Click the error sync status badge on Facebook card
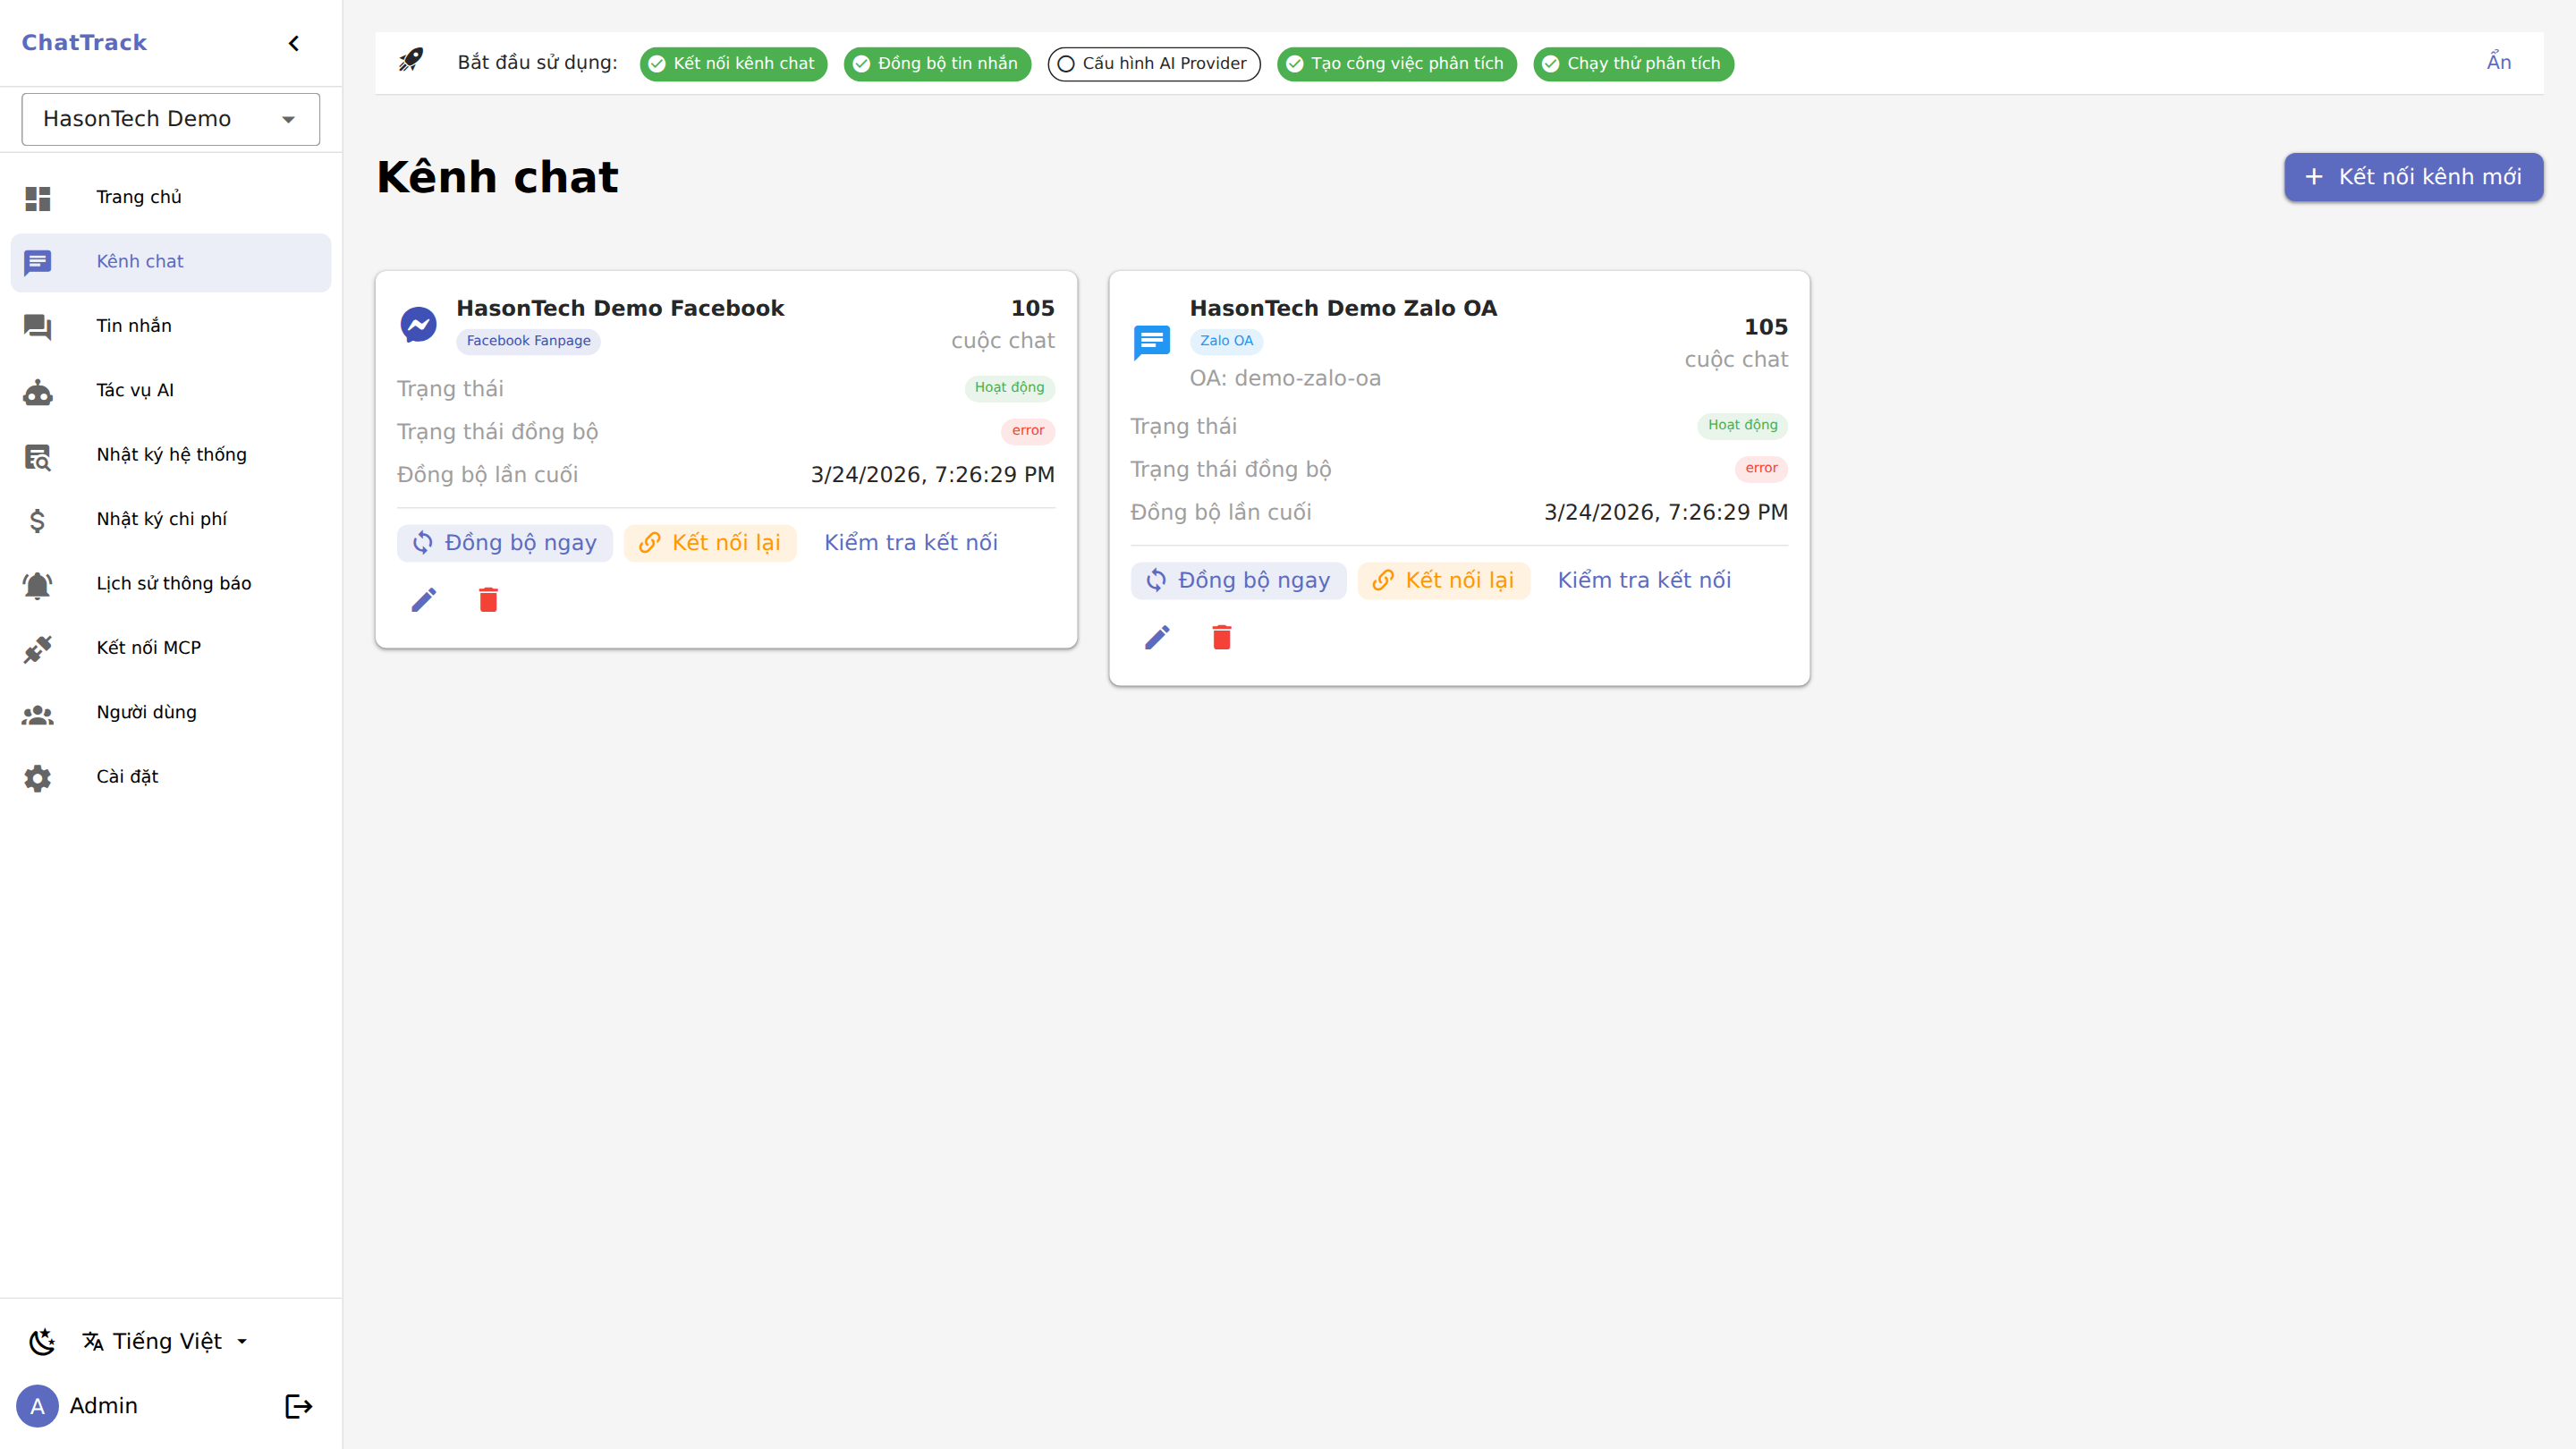2576x1449 pixels. 1027,431
